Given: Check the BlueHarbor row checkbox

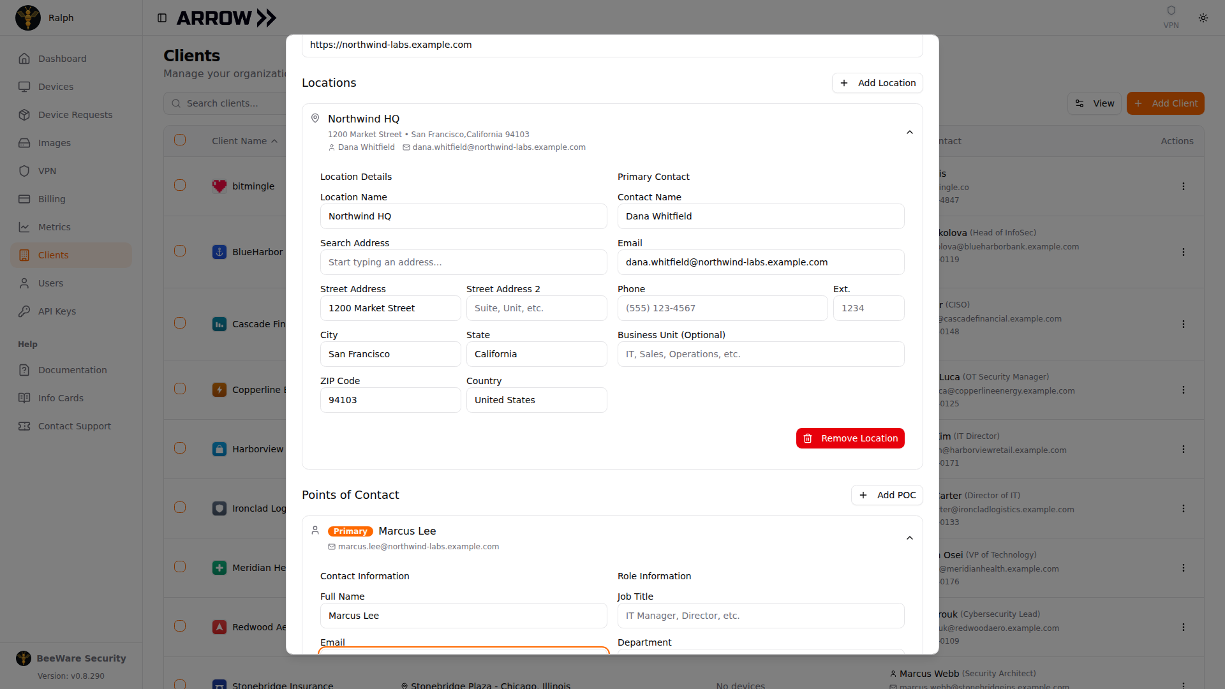Looking at the screenshot, I should click(x=180, y=251).
